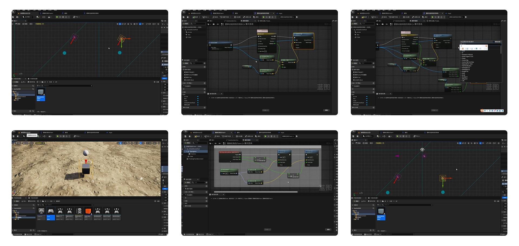
Task: Click horizontal scrollbar under 摄像机角色Pawn event graph
Action: pos(256,192)
